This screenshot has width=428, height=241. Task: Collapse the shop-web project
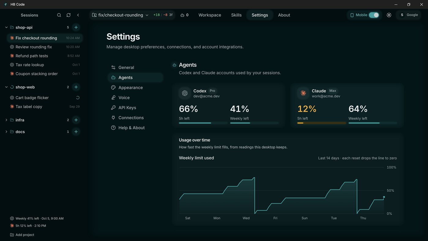tap(6, 87)
